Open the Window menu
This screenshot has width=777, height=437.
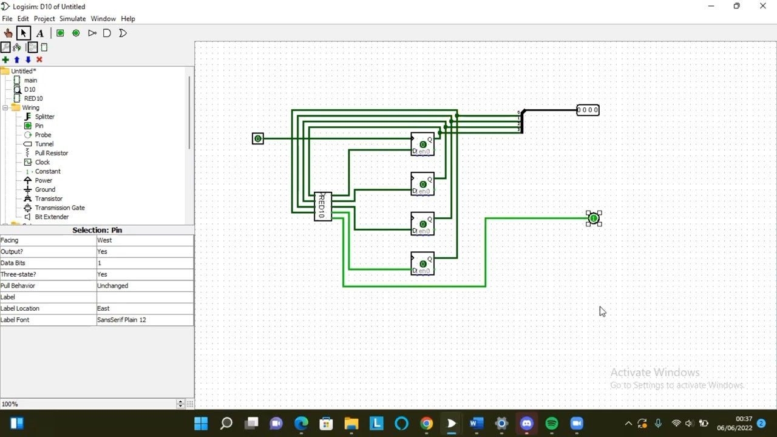pyautogui.click(x=103, y=19)
